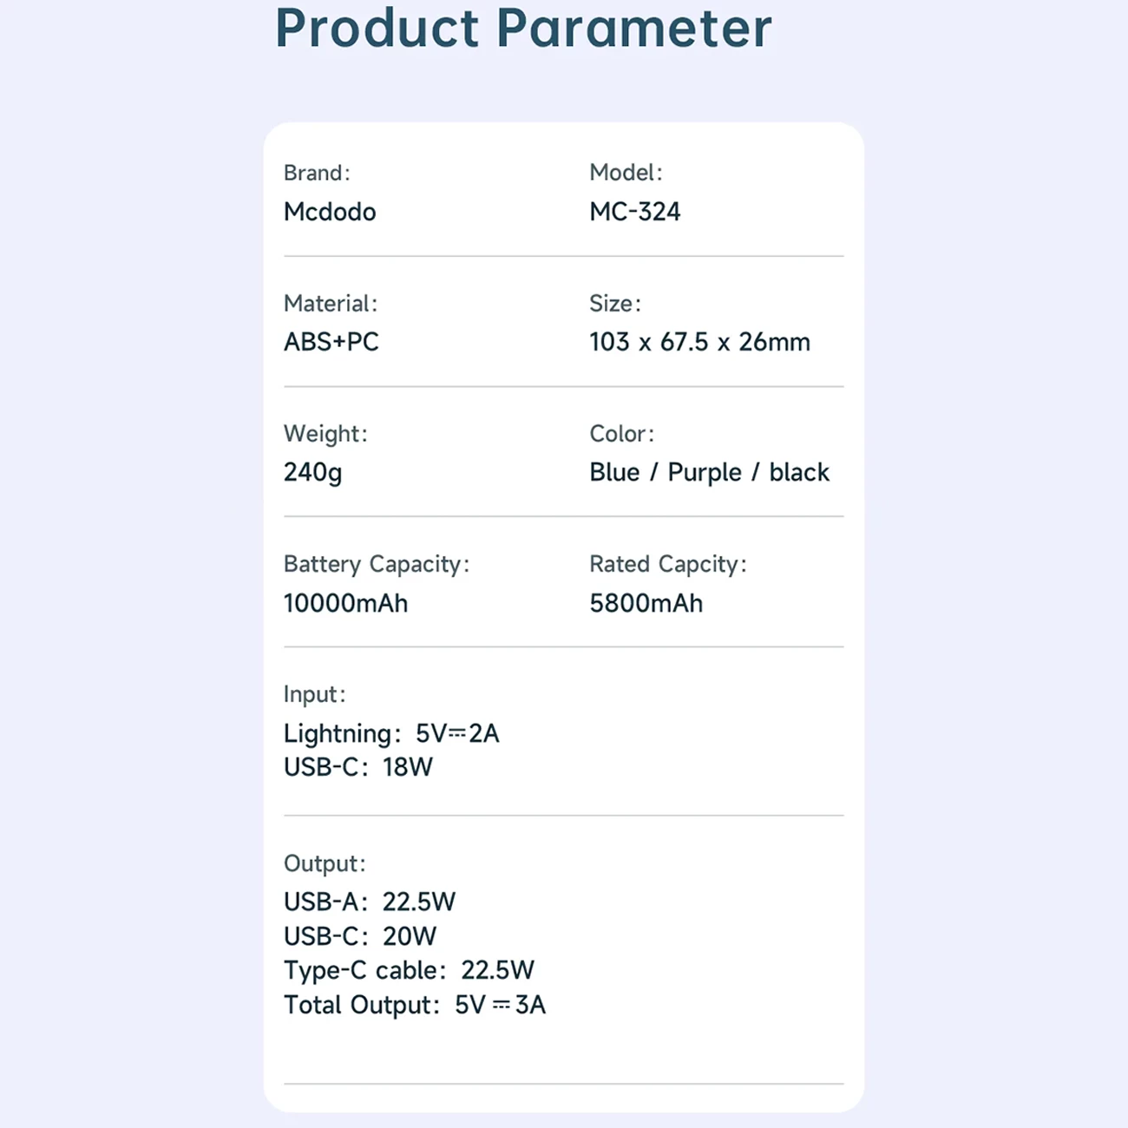Click the Weight label
The height and width of the screenshot is (1128, 1128).
[x=325, y=434]
